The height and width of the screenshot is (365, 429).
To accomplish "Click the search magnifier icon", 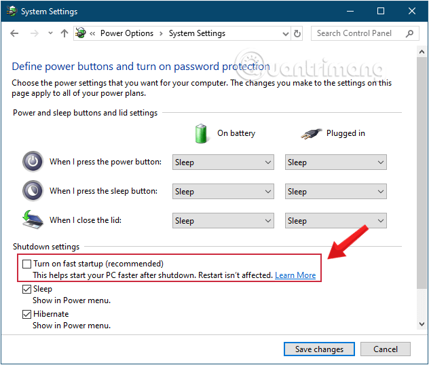I will tap(409, 33).
